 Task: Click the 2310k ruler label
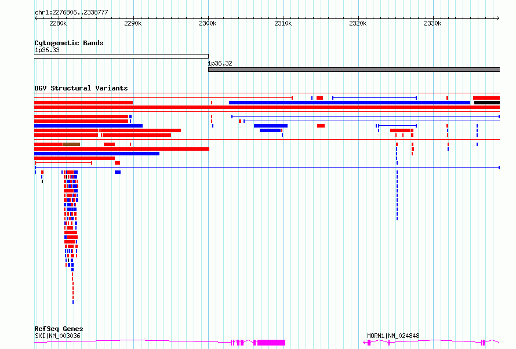[283, 23]
